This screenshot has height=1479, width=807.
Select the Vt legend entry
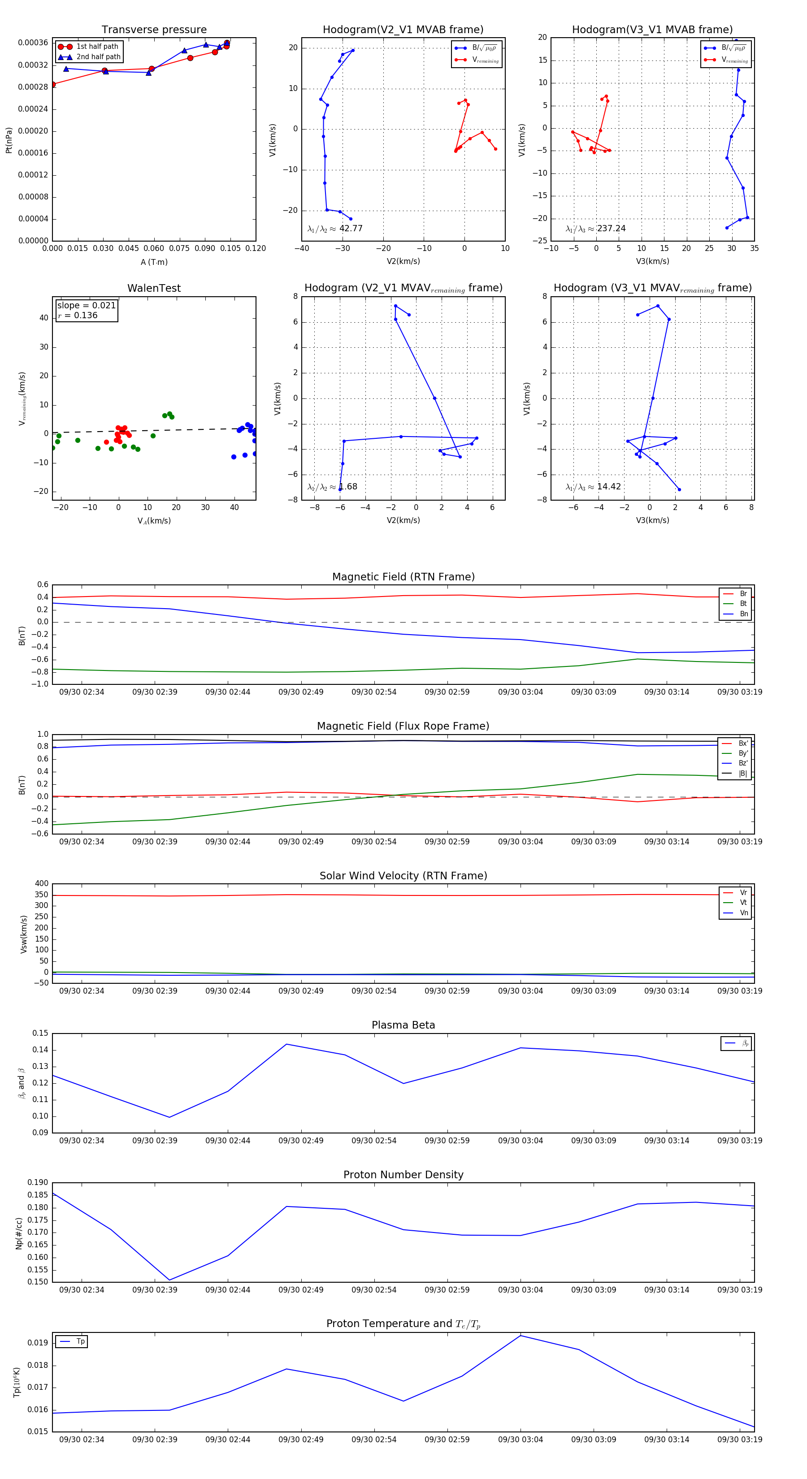click(735, 903)
